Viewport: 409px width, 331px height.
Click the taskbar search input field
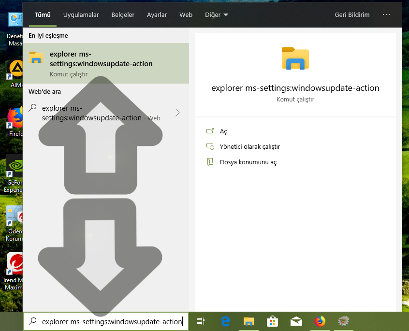point(111,321)
